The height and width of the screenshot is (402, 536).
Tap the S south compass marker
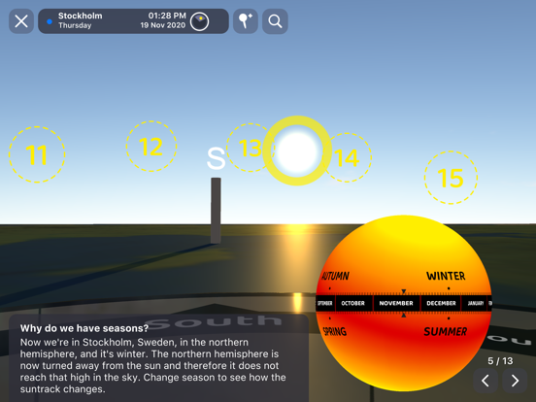[x=216, y=158]
